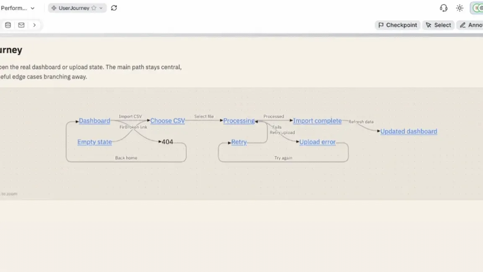Click the 'Retry upload' edge label
483x272 pixels.
(283, 133)
